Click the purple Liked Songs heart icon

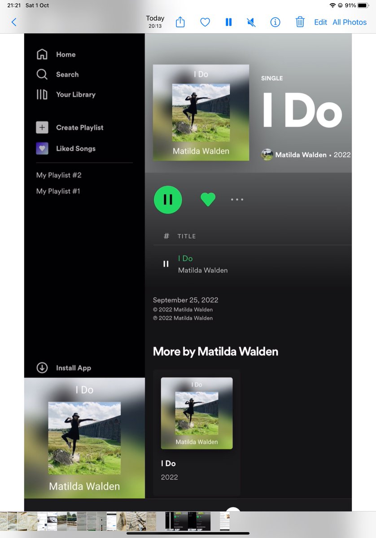click(42, 149)
